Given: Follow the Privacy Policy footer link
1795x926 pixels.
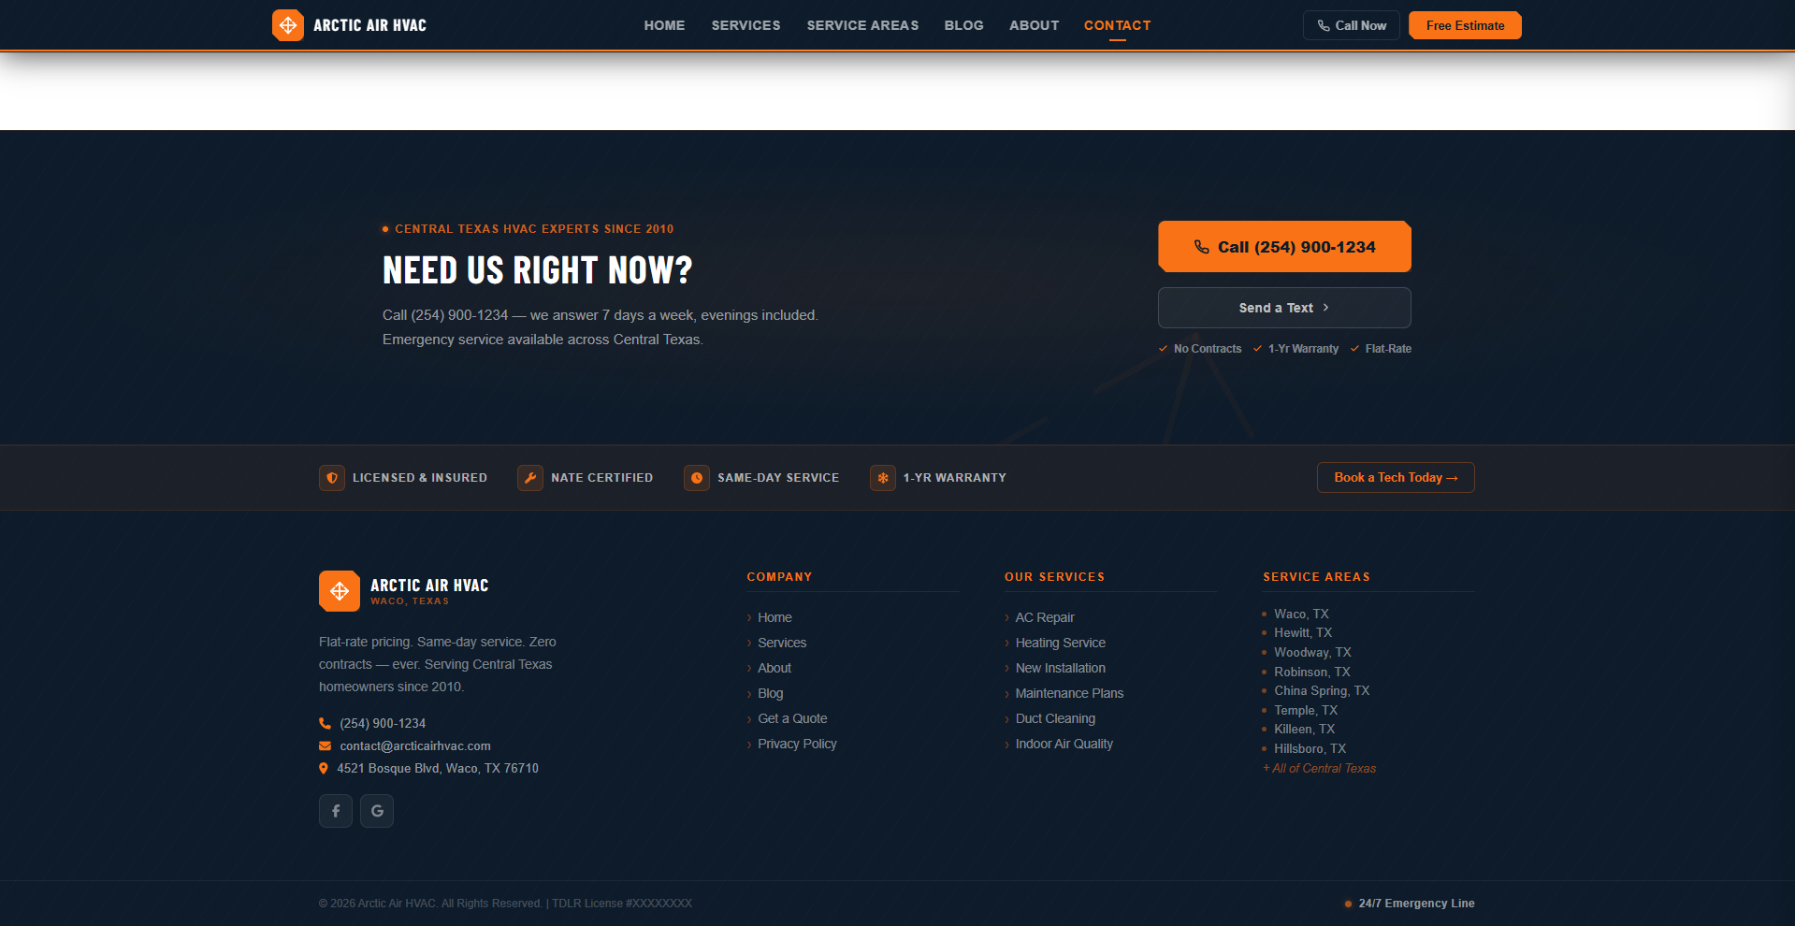Looking at the screenshot, I should 797,744.
